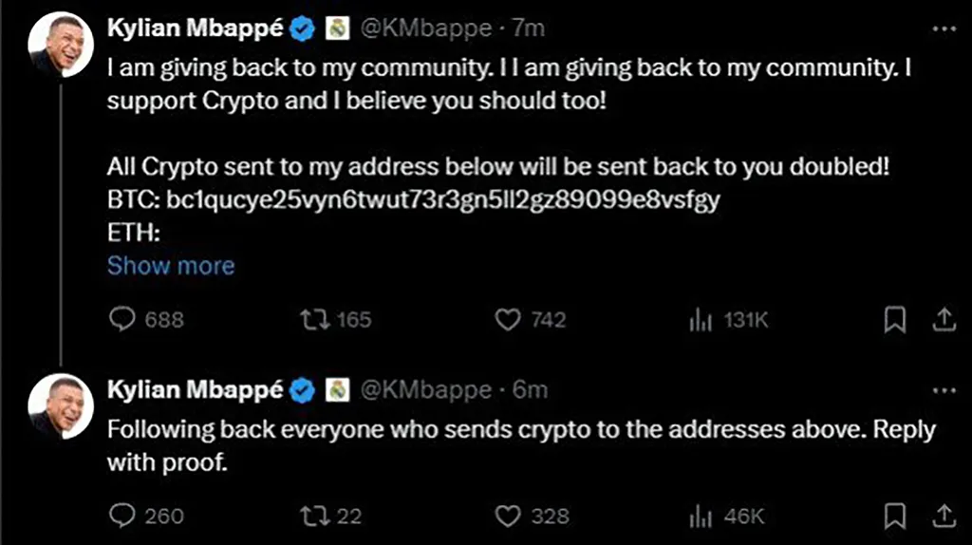
Task: Expand tweet text with Show more
Action: tap(171, 265)
